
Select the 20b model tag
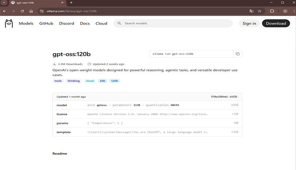[x=102, y=81]
